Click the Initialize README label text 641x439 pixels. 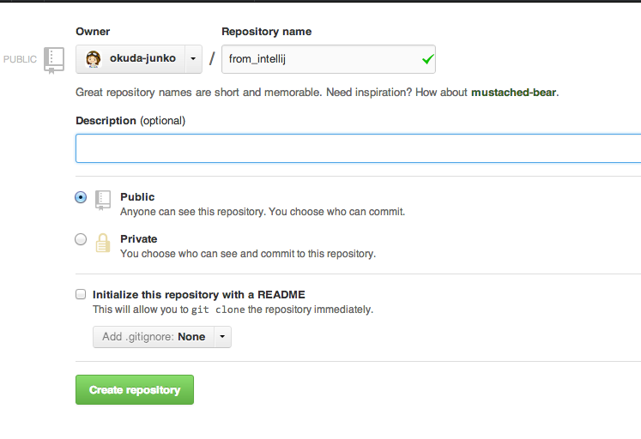[198, 294]
